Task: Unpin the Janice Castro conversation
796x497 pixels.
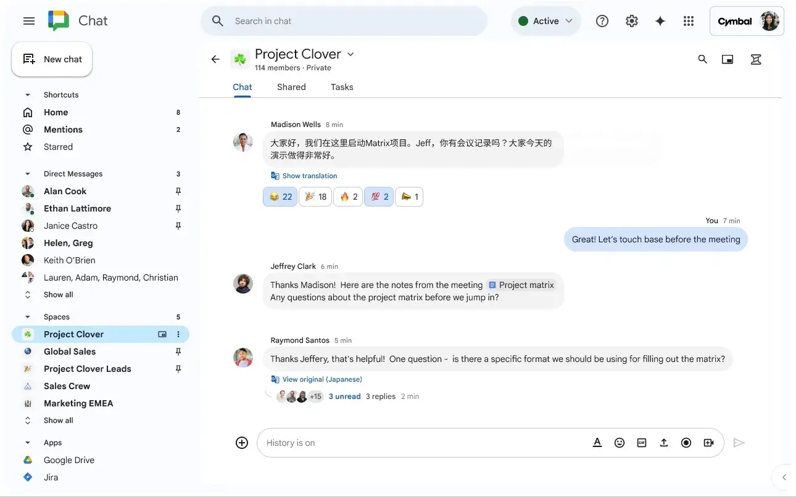Action: (x=178, y=226)
